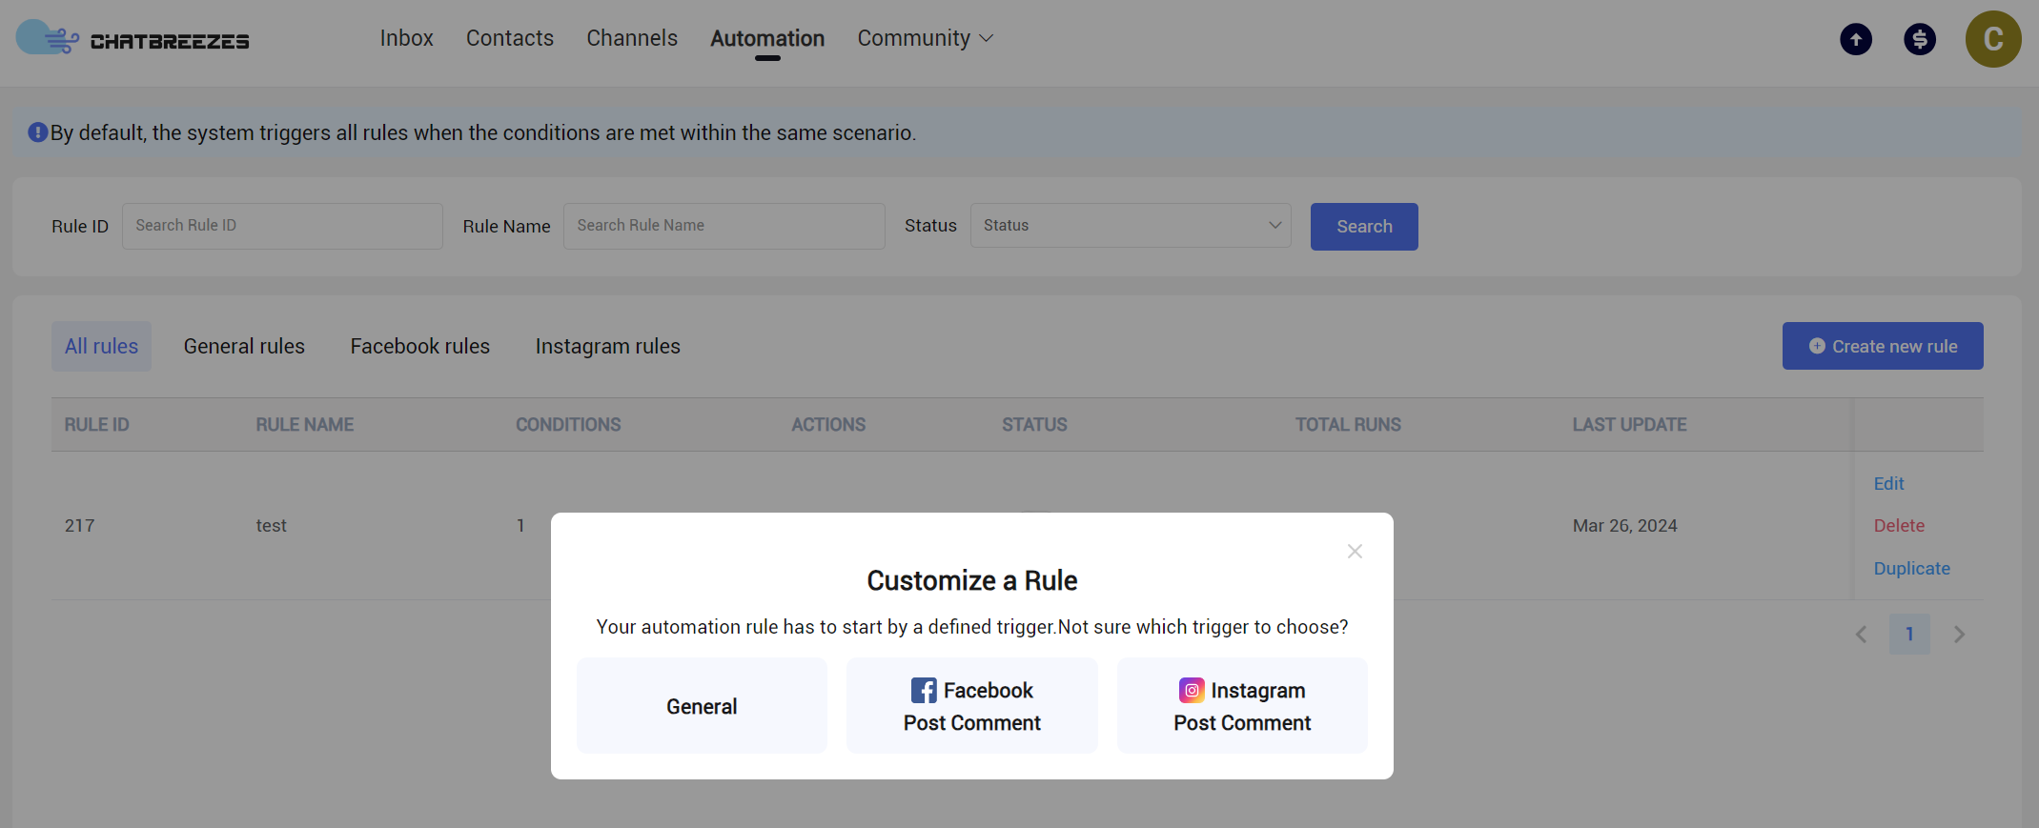Switch to the All rules tab
This screenshot has width=2039, height=828.
click(x=101, y=347)
